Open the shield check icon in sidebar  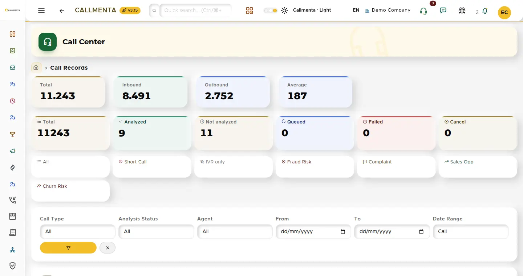pyautogui.click(x=13, y=266)
